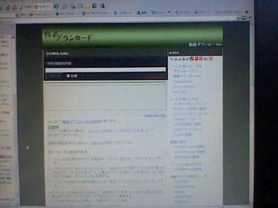Click the orange Home icon in browser toolbar
Image resolution: width=278 pixels, height=208 pixels.
(14, 7)
